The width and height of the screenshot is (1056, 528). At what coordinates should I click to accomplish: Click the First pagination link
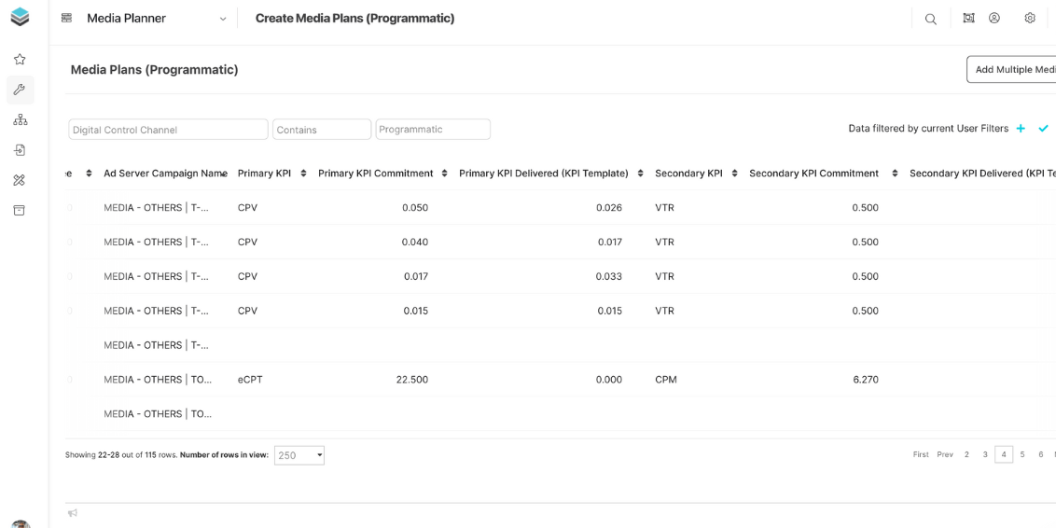(x=921, y=454)
